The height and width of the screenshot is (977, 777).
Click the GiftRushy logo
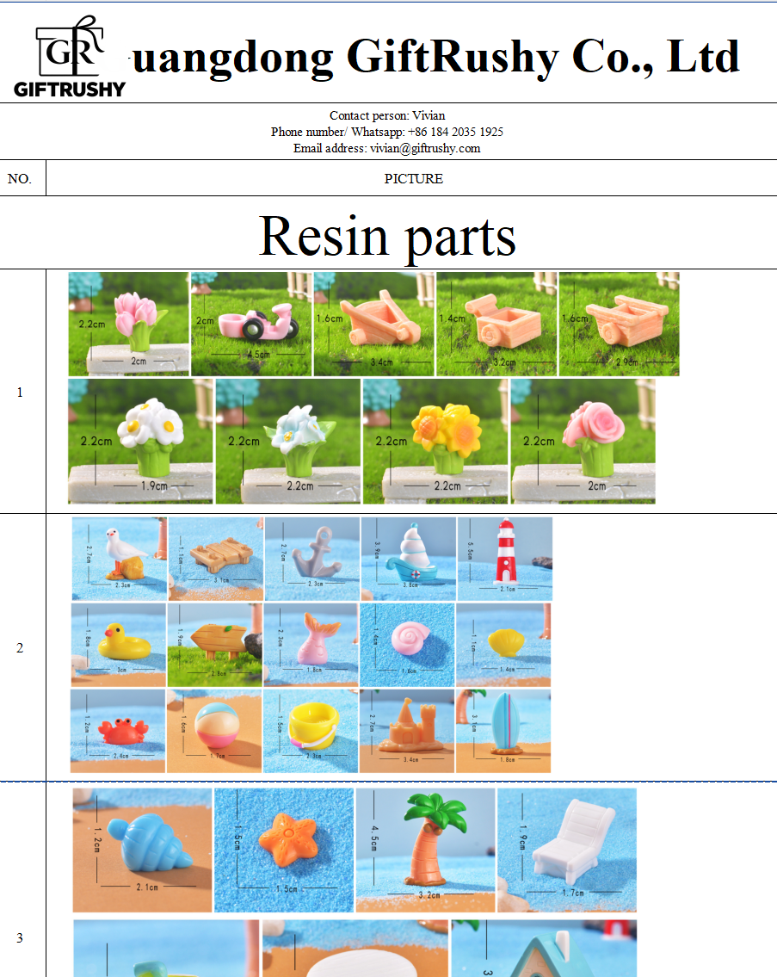click(70, 57)
